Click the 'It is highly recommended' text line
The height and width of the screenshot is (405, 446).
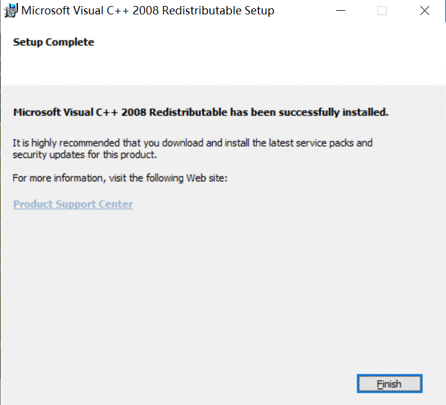(x=192, y=143)
